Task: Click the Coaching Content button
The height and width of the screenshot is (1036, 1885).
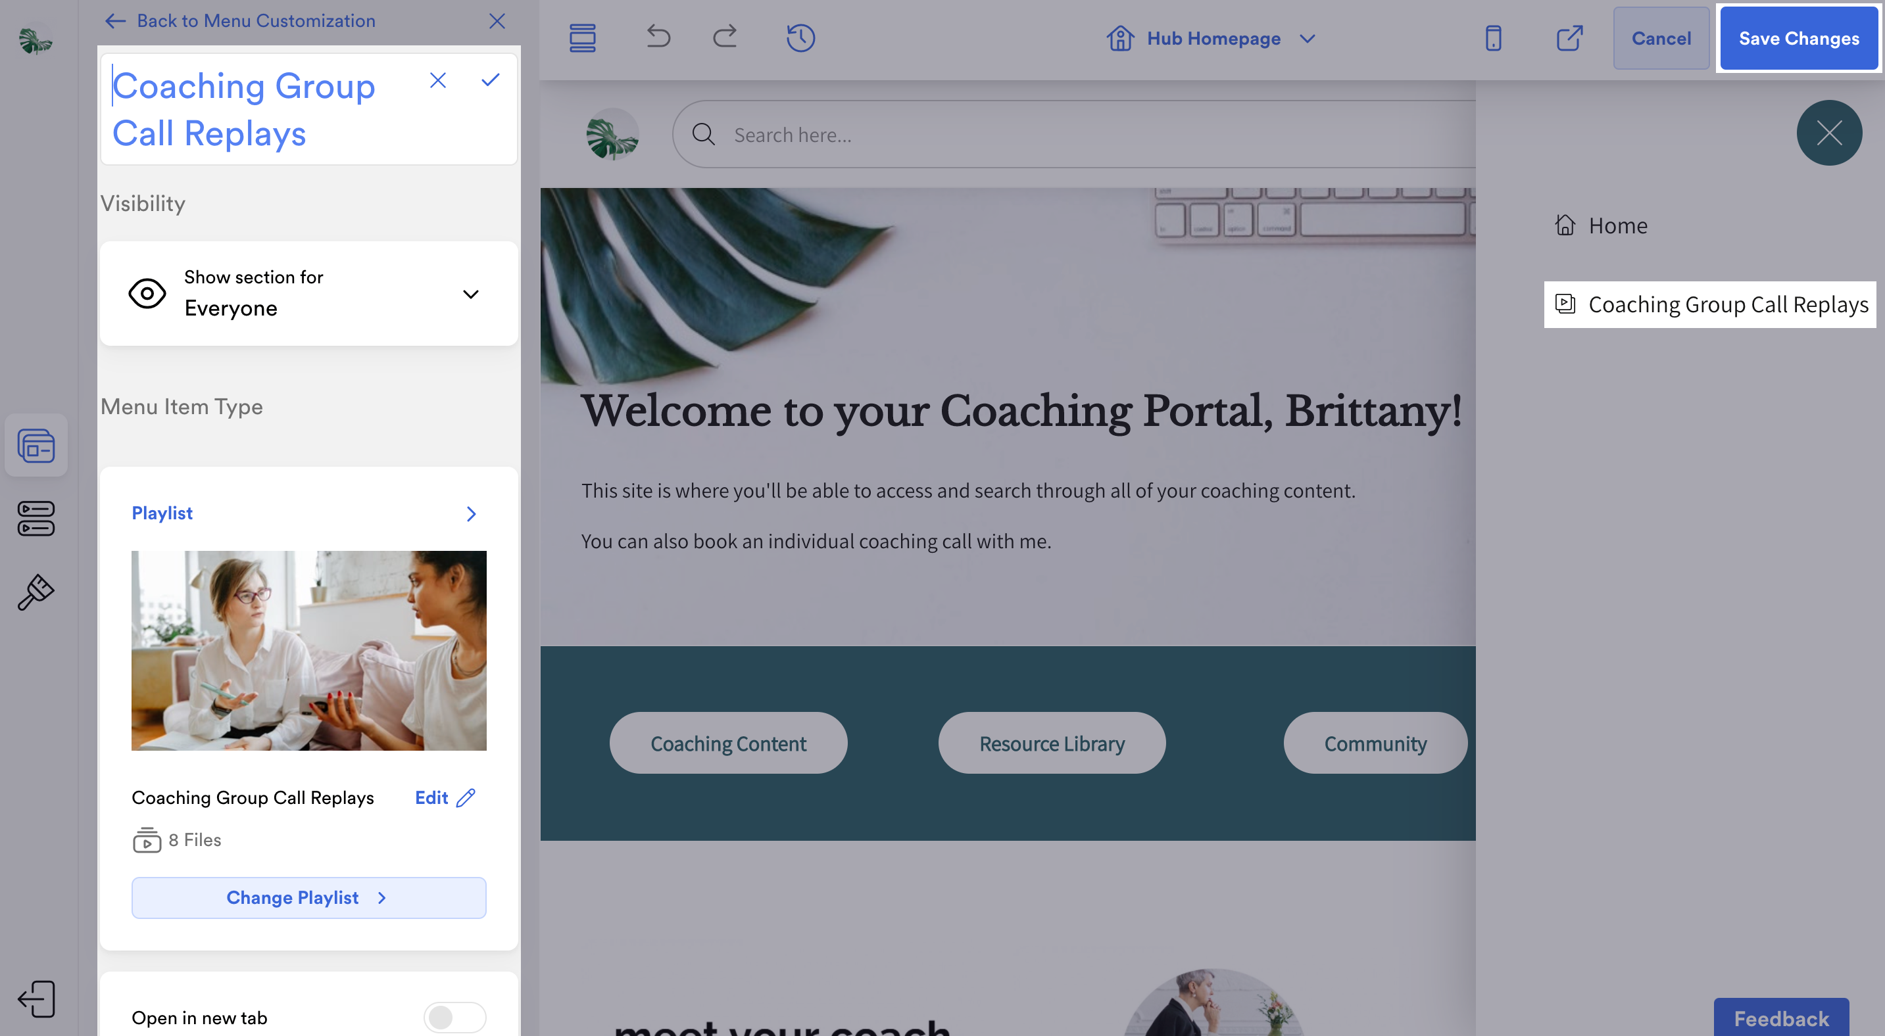Action: point(728,743)
